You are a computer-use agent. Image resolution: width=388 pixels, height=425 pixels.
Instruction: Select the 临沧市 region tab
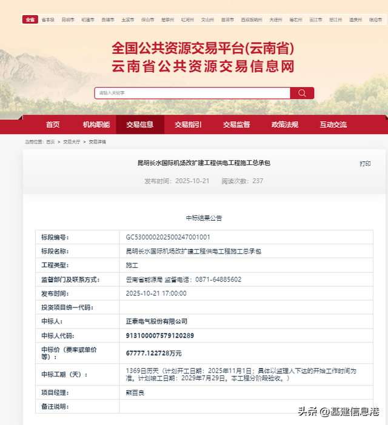coord(375,20)
